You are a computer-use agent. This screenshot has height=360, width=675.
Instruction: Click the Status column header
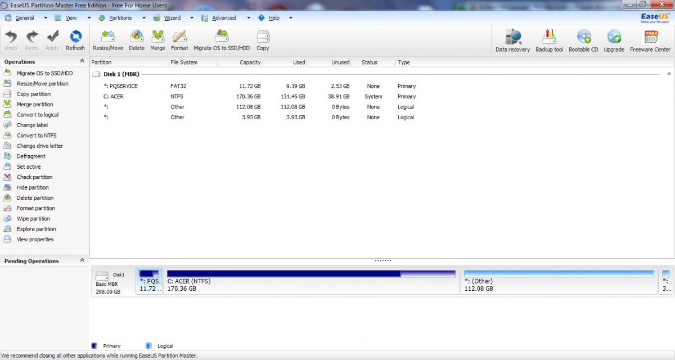(x=373, y=62)
